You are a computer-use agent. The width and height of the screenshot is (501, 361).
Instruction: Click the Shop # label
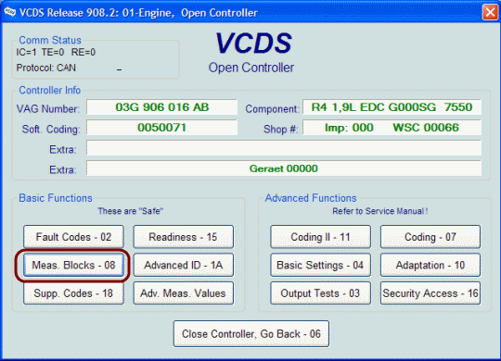point(280,130)
